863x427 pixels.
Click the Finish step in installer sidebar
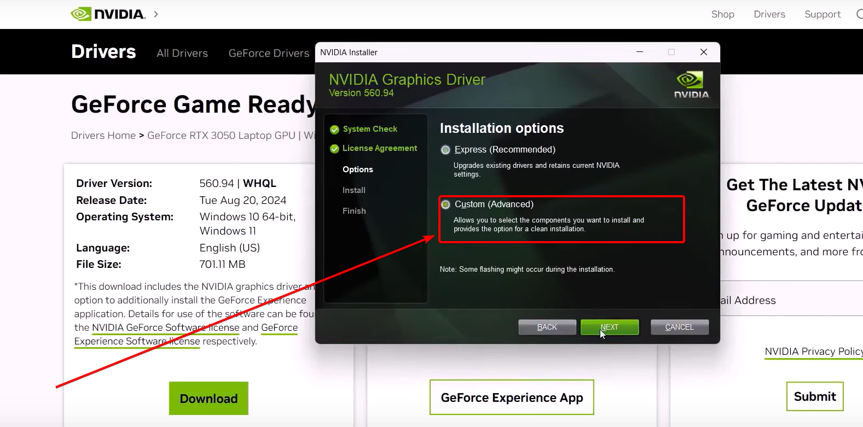(354, 211)
